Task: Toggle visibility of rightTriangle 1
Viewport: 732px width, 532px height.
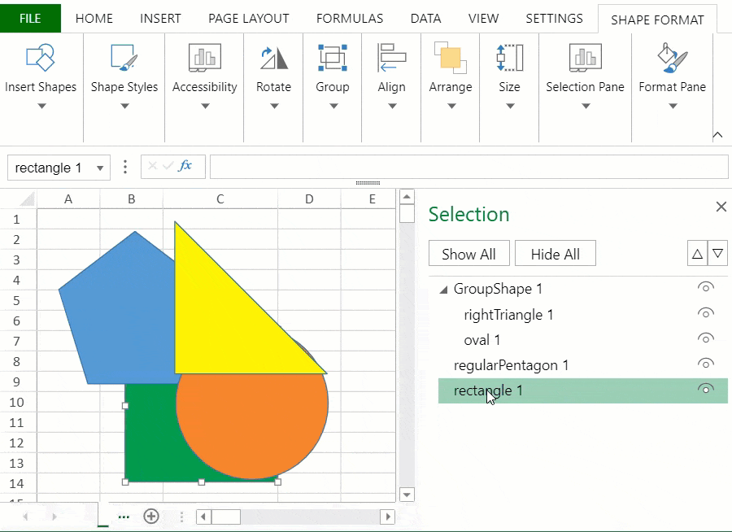Action: [x=706, y=313]
